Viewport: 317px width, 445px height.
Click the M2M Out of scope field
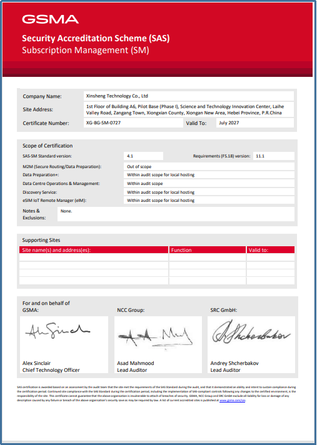click(209, 167)
